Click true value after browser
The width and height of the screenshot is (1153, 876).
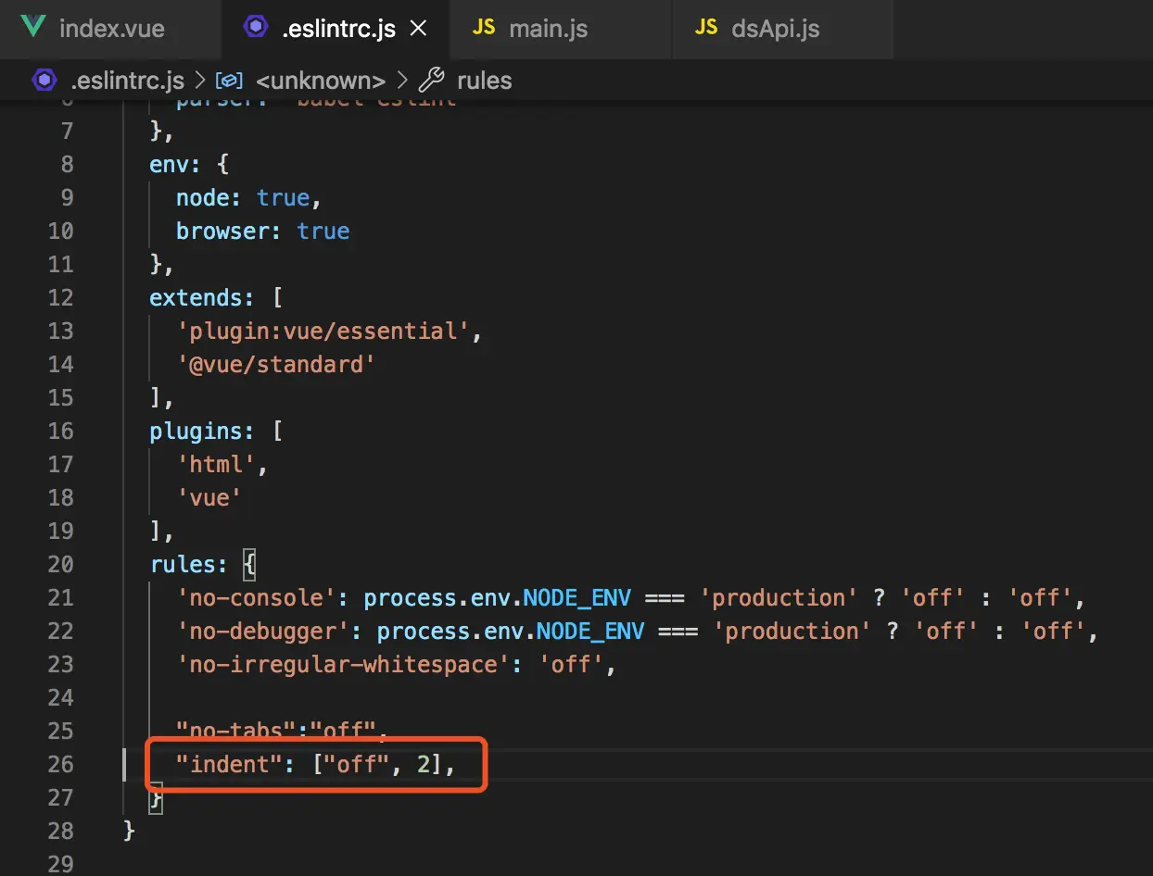click(x=323, y=231)
